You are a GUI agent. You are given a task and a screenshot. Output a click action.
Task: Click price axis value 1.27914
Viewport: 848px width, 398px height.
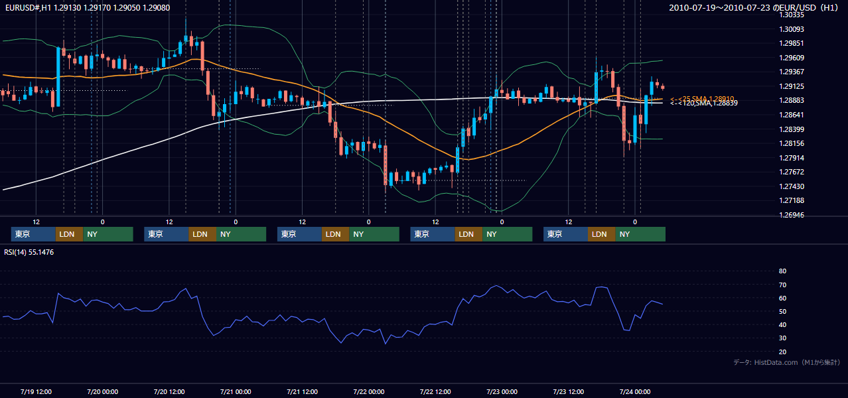tap(792, 158)
